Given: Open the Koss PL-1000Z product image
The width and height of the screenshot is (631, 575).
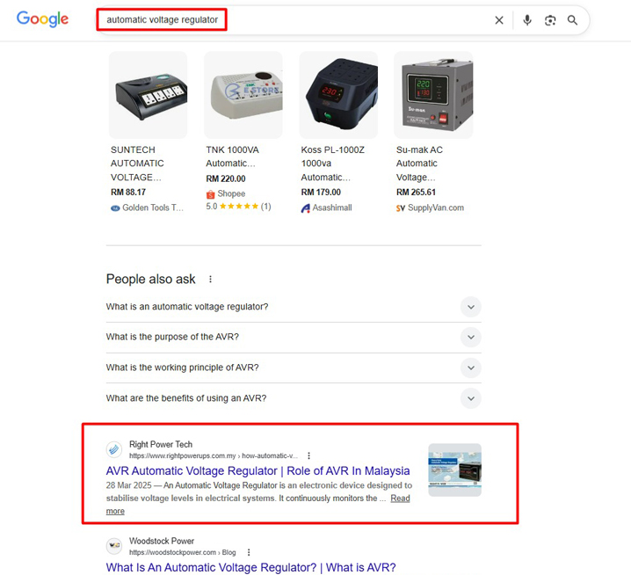Looking at the screenshot, I should pyautogui.click(x=338, y=95).
